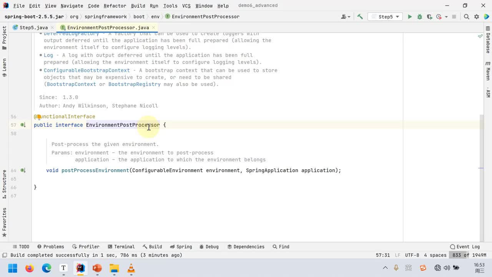The width and height of the screenshot is (492, 277).
Task: Click EnvironmentPostProcessor in the breadcrumb
Action: coord(202,17)
